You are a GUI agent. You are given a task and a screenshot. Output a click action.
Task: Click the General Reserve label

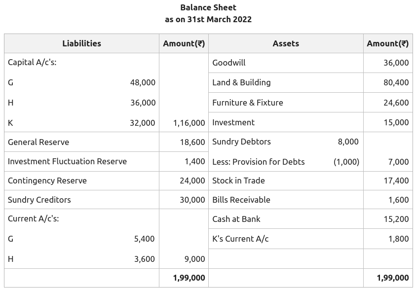pos(38,142)
